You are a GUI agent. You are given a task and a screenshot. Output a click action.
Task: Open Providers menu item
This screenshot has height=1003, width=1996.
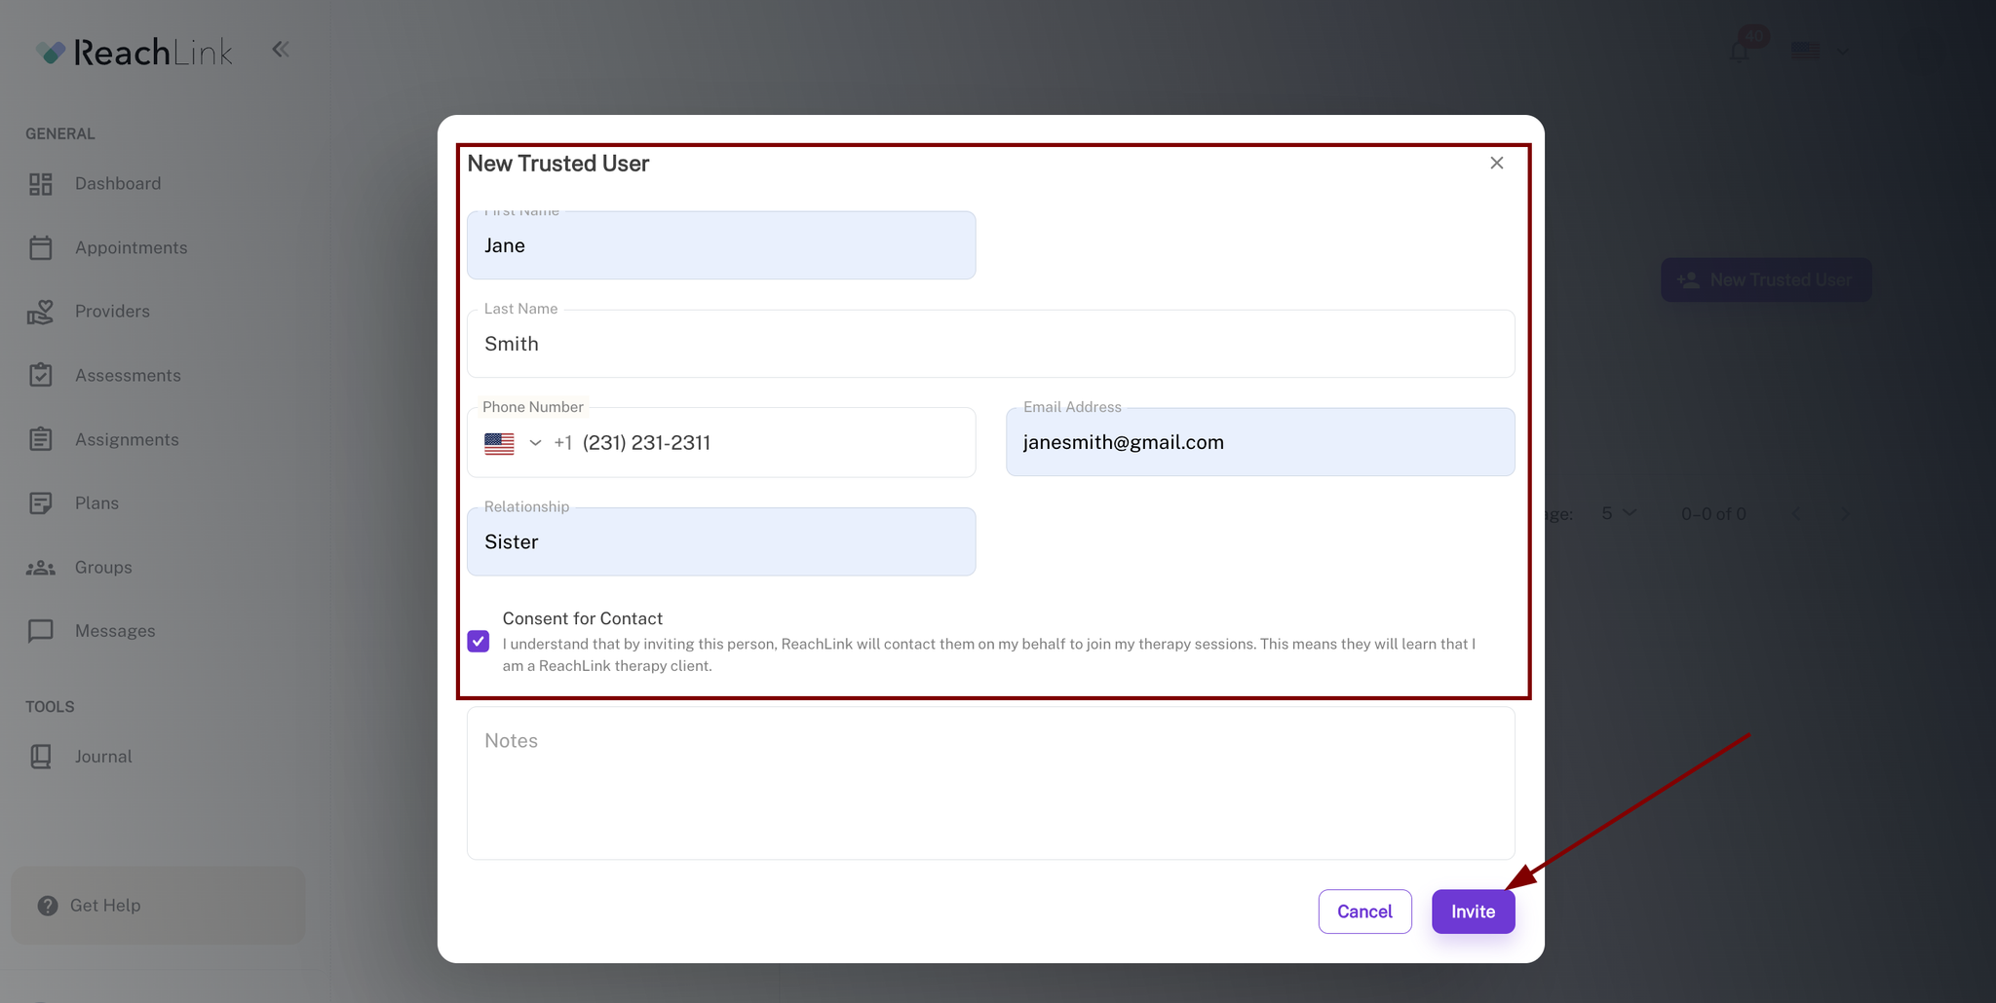pyautogui.click(x=113, y=312)
